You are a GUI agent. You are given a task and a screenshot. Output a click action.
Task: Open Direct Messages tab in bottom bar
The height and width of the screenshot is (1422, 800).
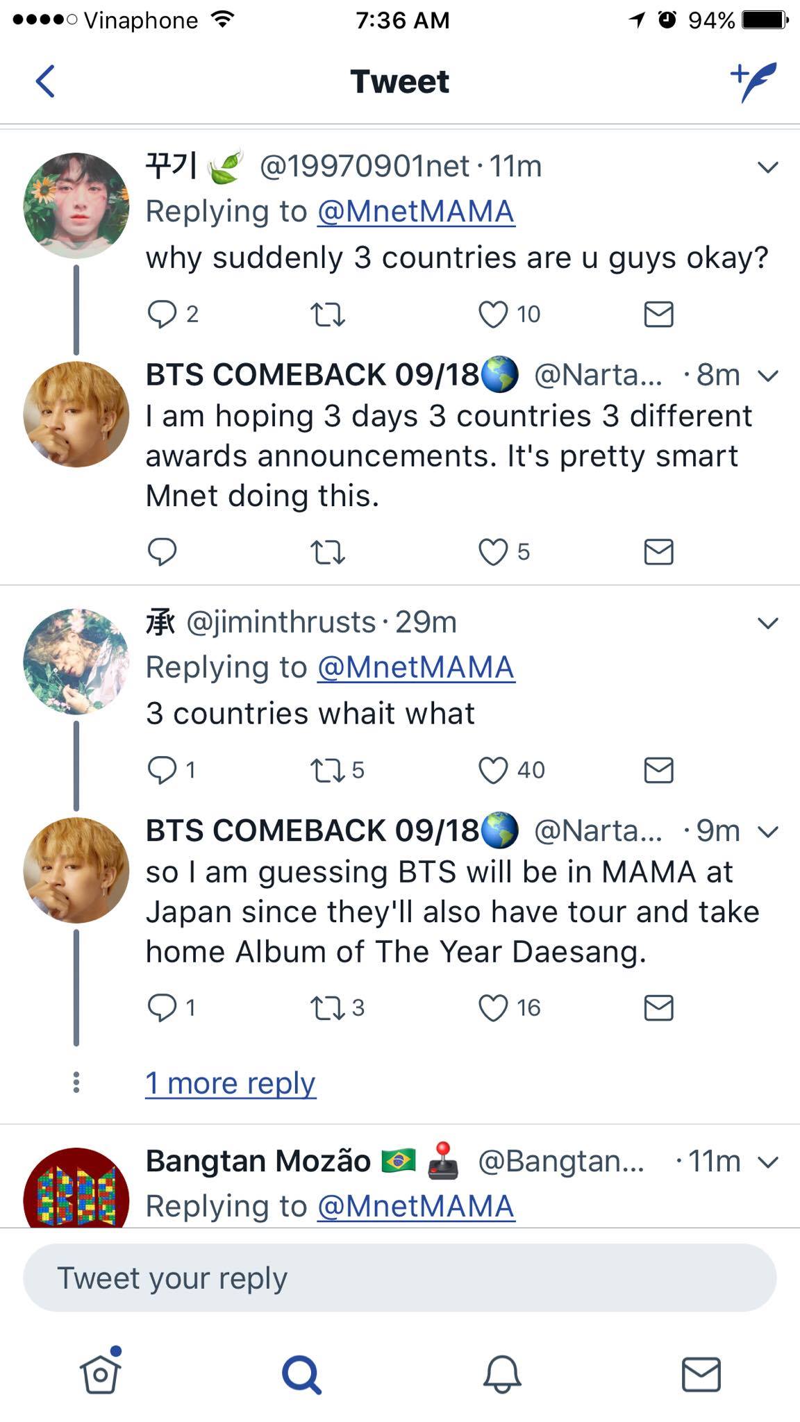(x=701, y=1373)
